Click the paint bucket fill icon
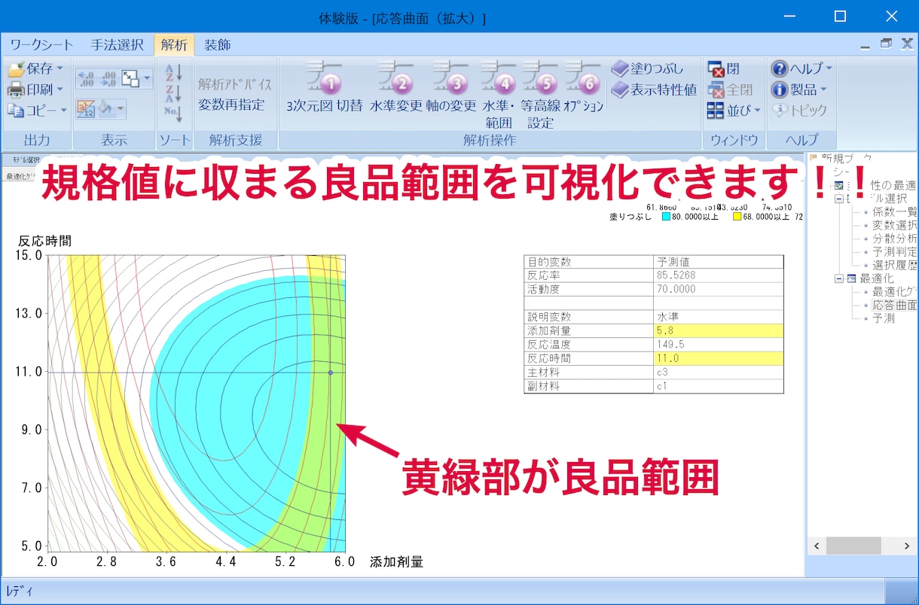 (x=106, y=110)
